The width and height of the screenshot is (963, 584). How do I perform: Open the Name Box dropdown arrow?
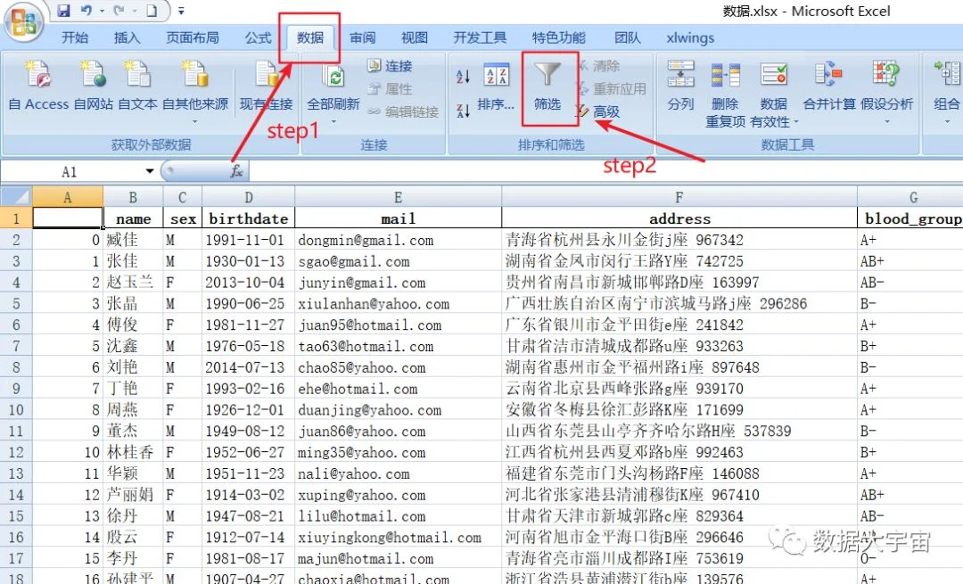149,171
